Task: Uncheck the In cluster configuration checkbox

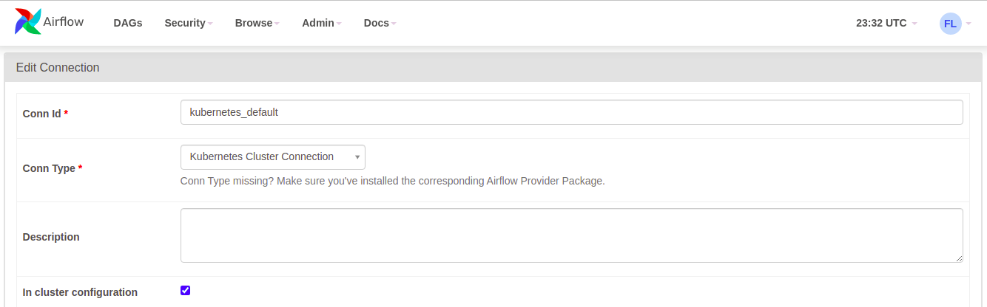Action: point(186,290)
